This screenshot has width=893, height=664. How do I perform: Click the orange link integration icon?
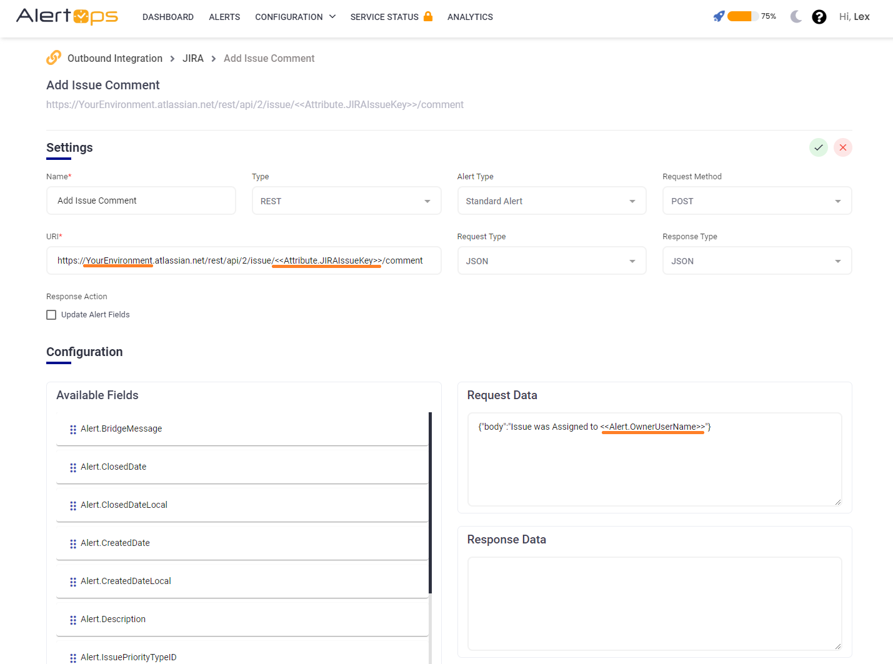pyautogui.click(x=54, y=57)
